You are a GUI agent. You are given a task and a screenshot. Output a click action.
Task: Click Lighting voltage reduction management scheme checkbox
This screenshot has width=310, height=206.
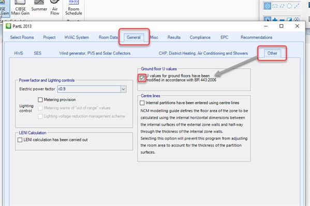coord(40,116)
